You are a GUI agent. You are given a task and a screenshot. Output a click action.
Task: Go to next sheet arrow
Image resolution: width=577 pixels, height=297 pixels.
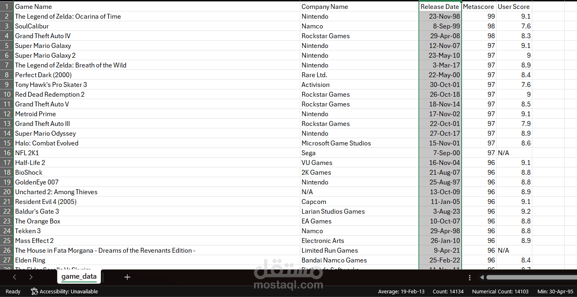[31, 277]
